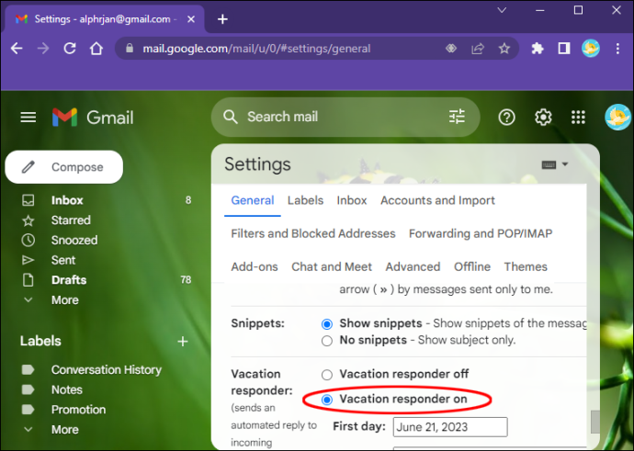Open the Google account avatar in Gmail
The height and width of the screenshot is (451, 634).
[x=617, y=118]
